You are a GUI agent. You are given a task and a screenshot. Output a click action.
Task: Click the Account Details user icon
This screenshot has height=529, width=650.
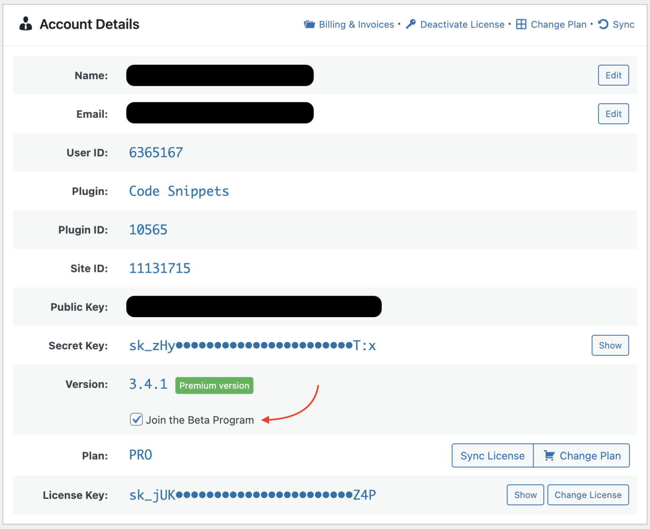pos(26,24)
